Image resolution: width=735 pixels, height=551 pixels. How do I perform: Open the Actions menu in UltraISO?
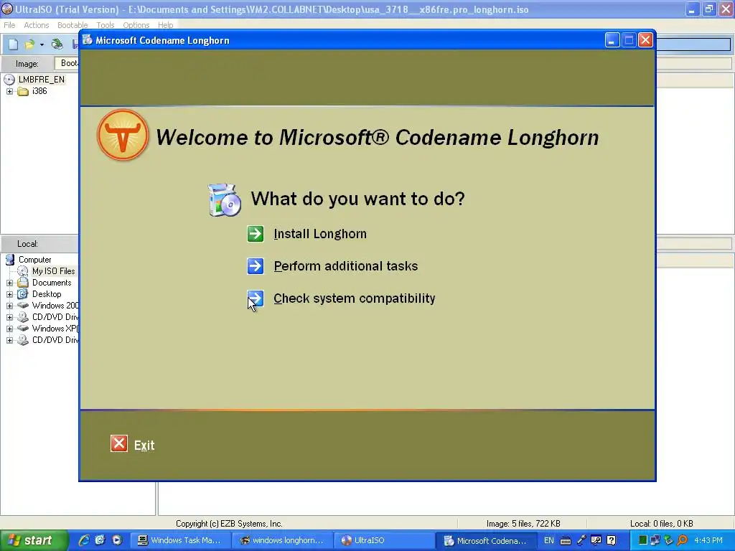36,25
